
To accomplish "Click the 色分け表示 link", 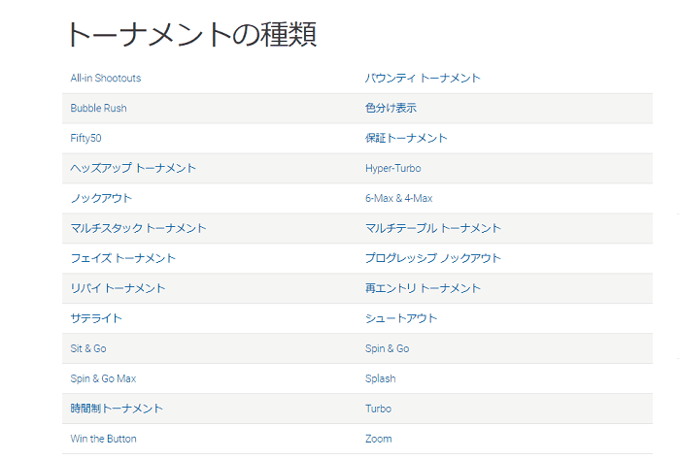I will 391,108.
